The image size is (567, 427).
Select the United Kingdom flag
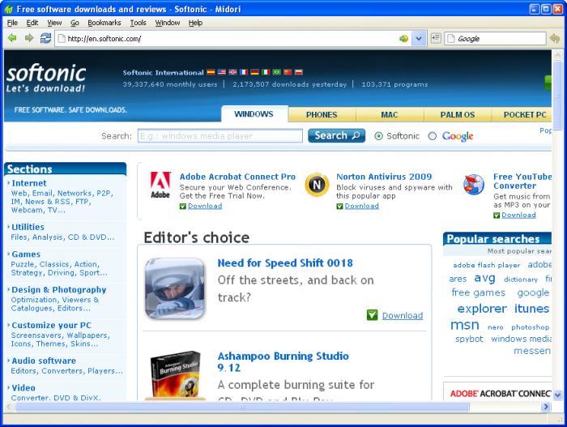pyautogui.click(x=233, y=72)
